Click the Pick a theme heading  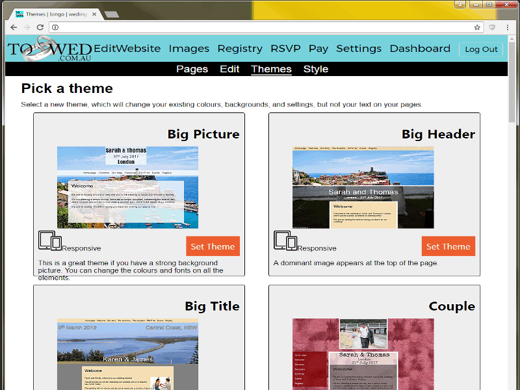pos(67,88)
